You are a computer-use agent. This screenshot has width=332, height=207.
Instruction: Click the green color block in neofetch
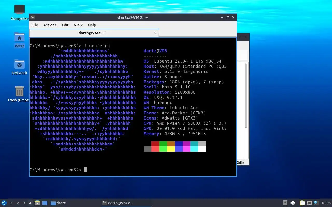coord(163,144)
